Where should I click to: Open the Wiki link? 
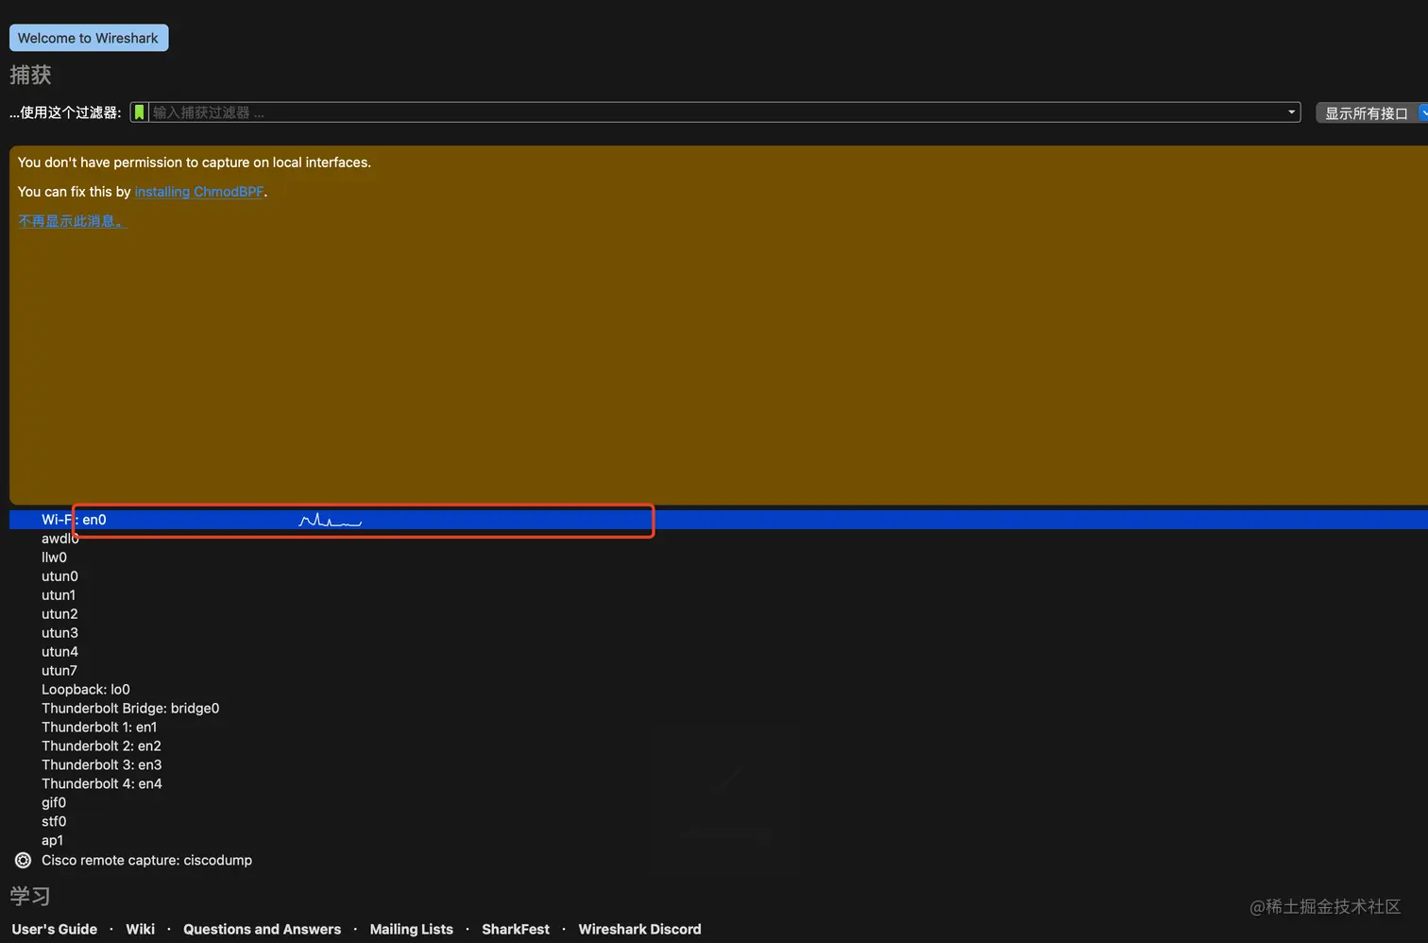pos(140,929)
